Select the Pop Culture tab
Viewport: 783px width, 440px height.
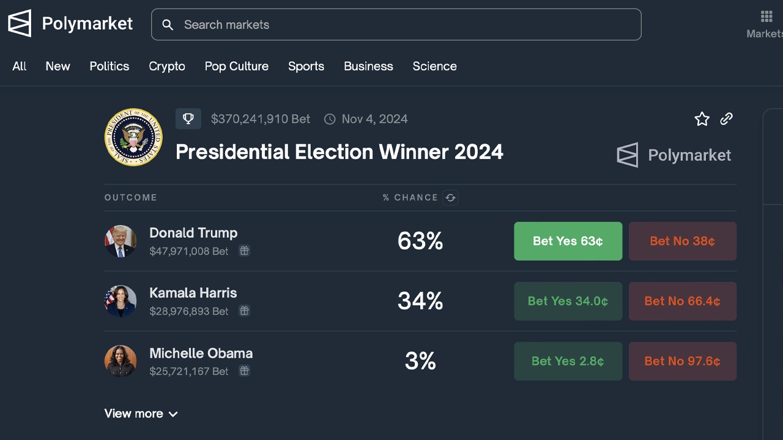pos(236,66)
